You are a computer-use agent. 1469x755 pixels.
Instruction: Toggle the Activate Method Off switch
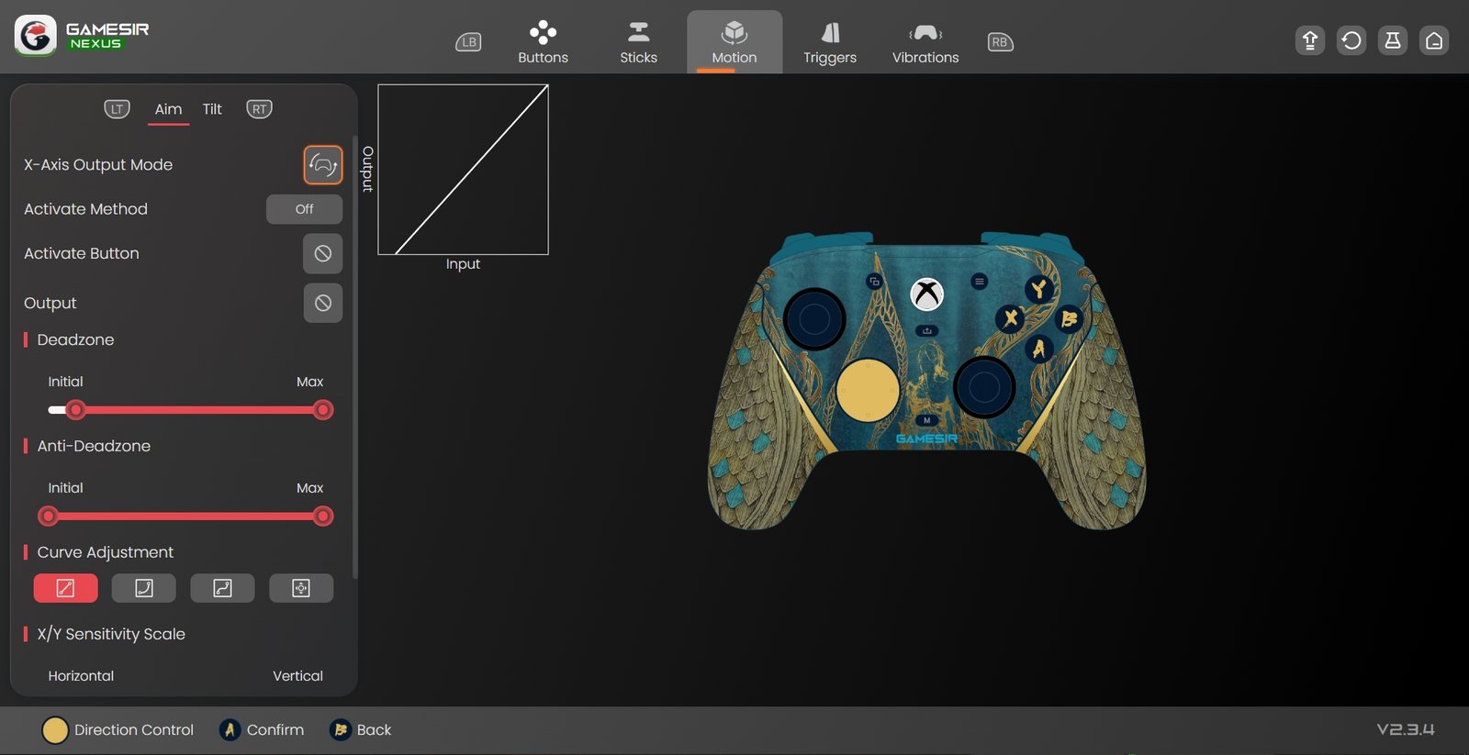point(304,209)
